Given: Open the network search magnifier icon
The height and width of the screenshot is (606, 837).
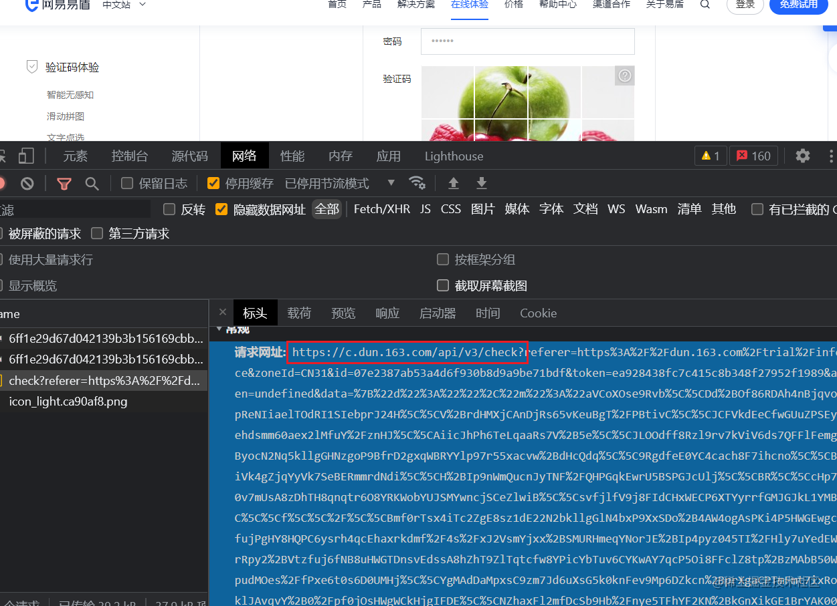Looking at the screenshot, I should [92, 183].
